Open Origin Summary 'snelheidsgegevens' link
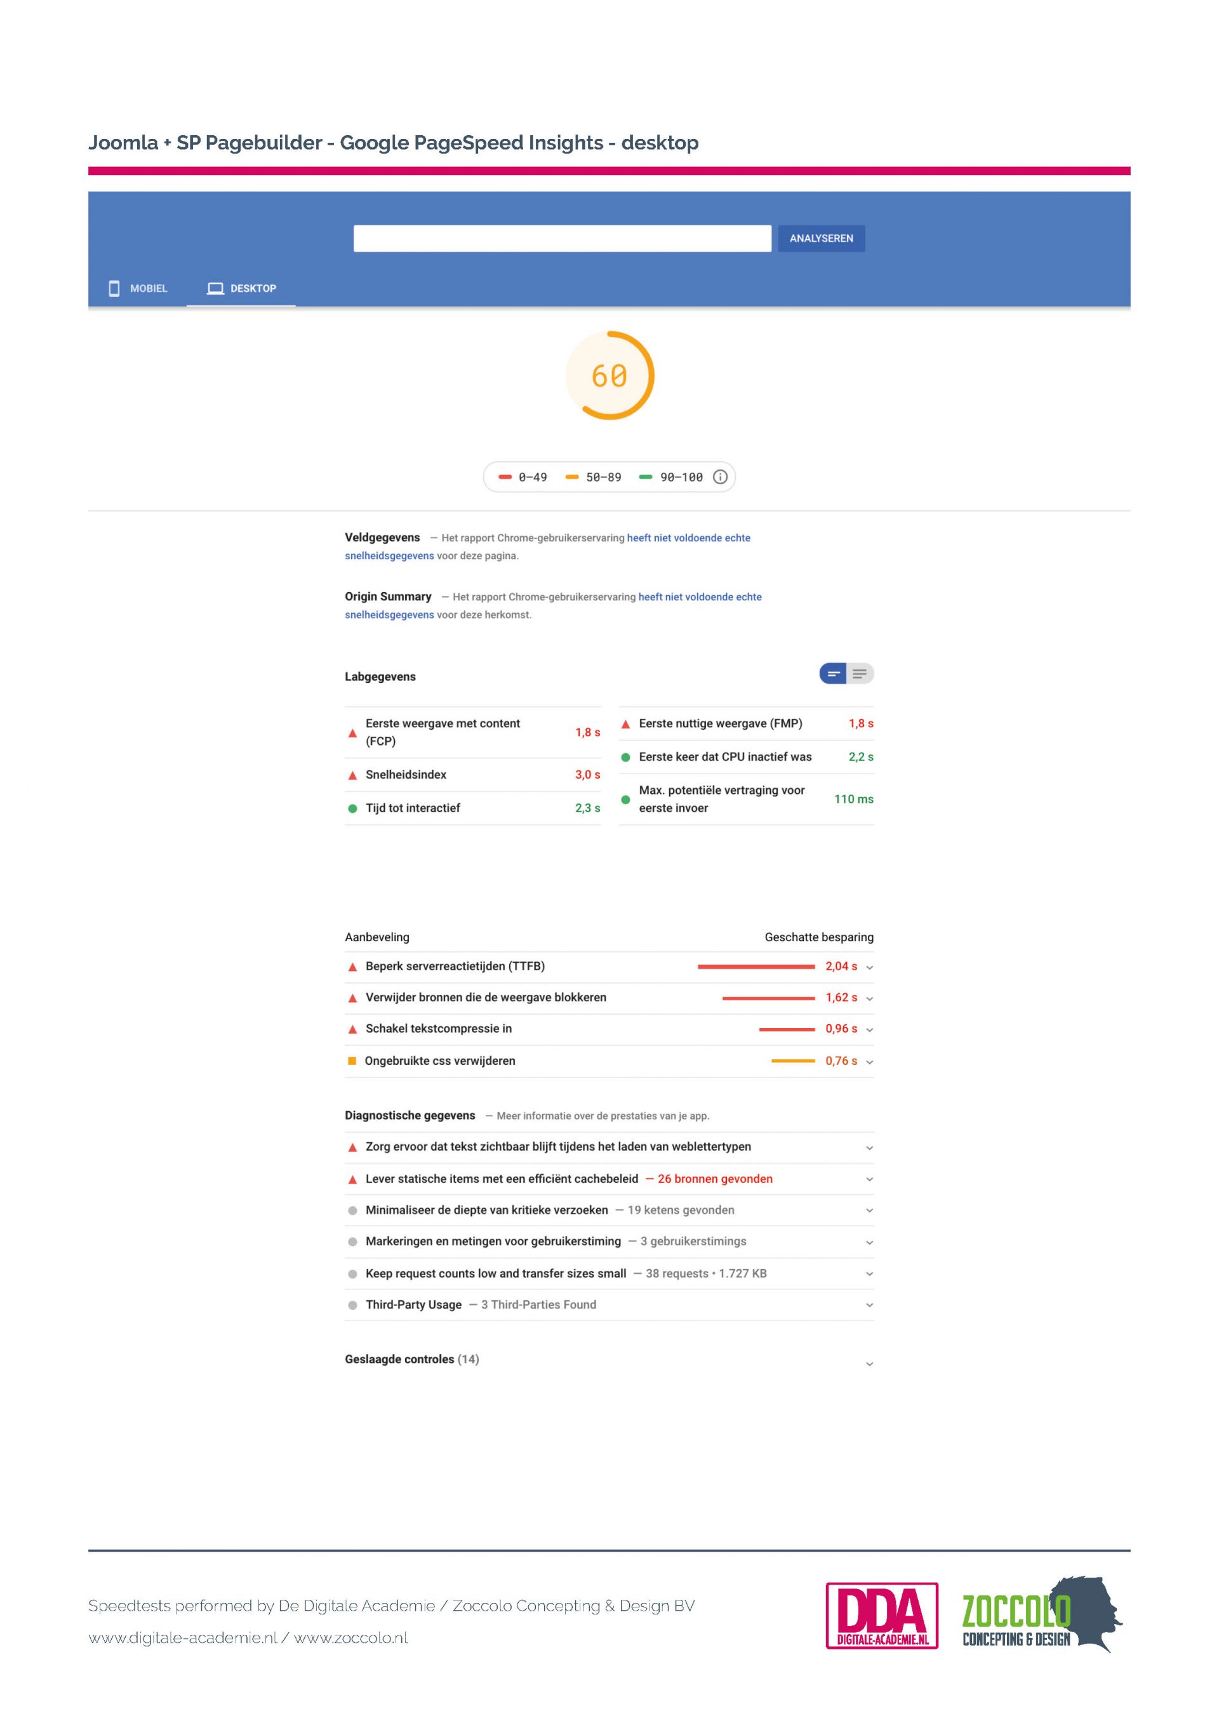Viewport: 1219px width, 1709px height. point(389,615)
